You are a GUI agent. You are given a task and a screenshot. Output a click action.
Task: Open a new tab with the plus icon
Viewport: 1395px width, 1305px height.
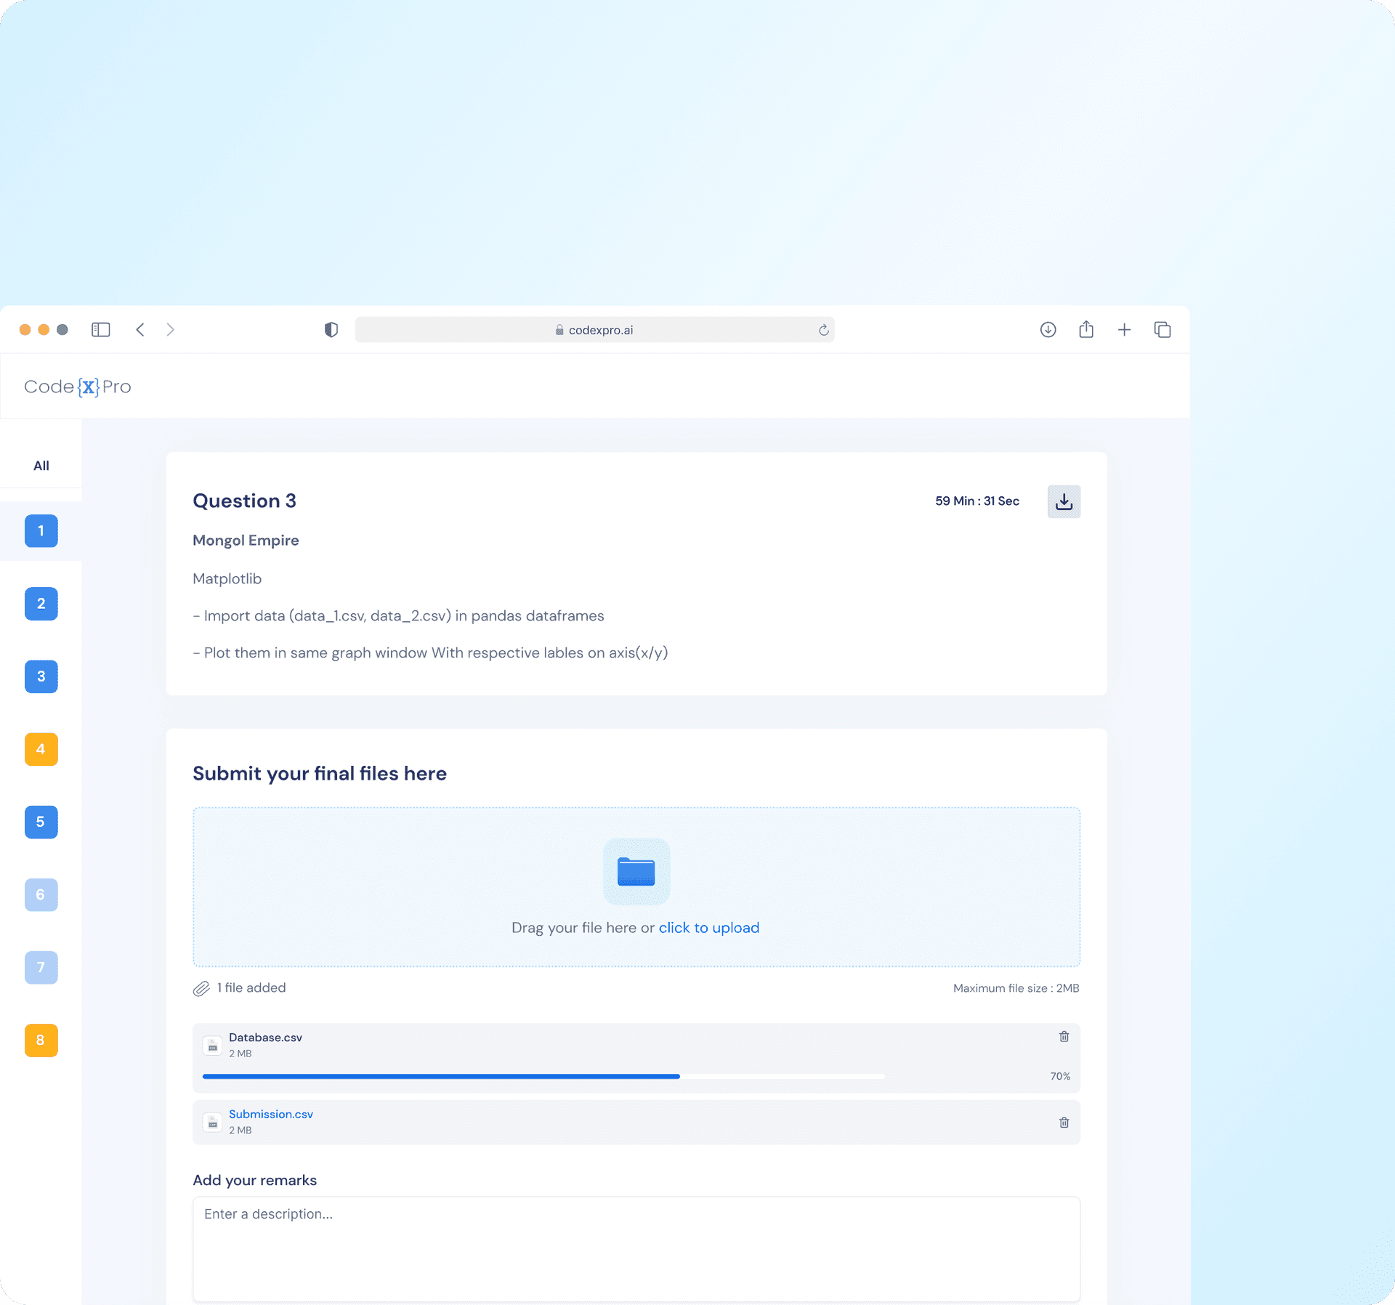click(x=1124, y=330)
